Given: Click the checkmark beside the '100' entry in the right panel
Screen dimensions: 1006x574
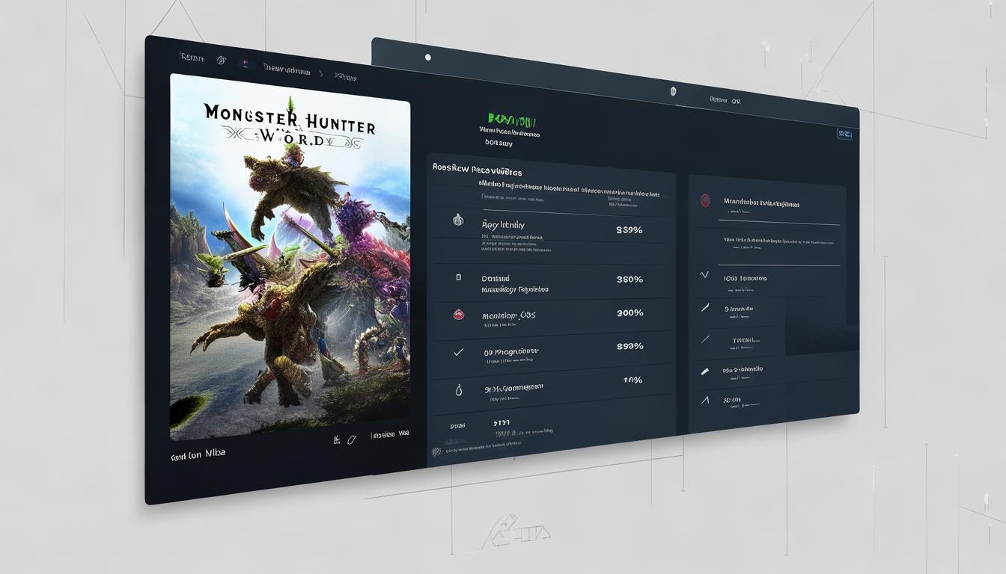Looking at the screenshot, I should coord(704,275).
